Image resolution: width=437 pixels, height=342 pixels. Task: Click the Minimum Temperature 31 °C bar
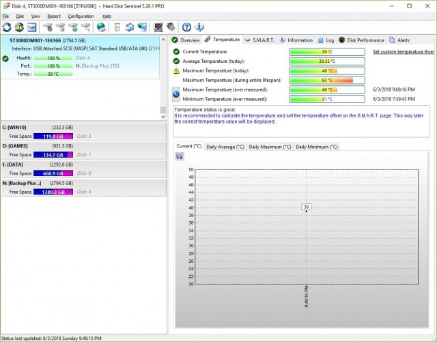(327, 99)
